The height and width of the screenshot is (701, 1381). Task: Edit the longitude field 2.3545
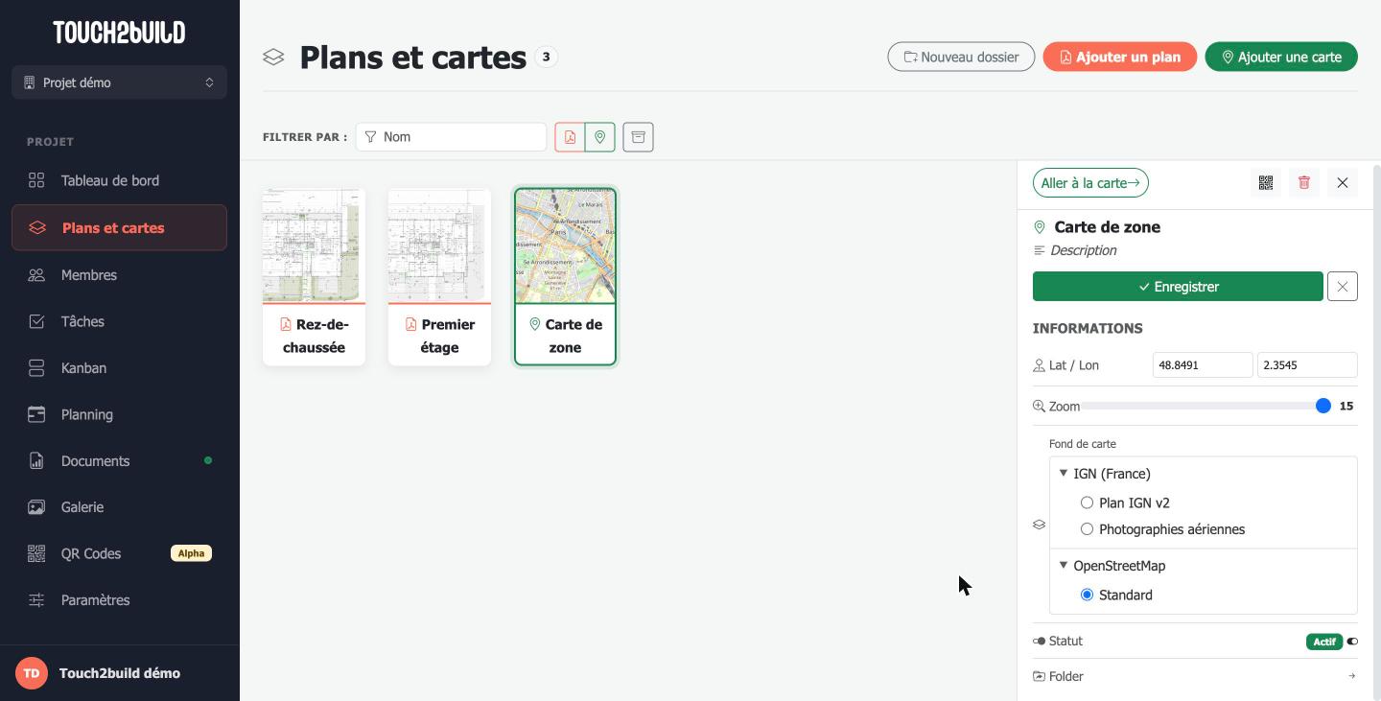point(1307,365)
